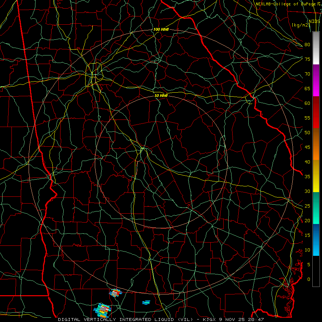
Task: Select the purple-magenta segment of the color scale
Action: point(316,80)
